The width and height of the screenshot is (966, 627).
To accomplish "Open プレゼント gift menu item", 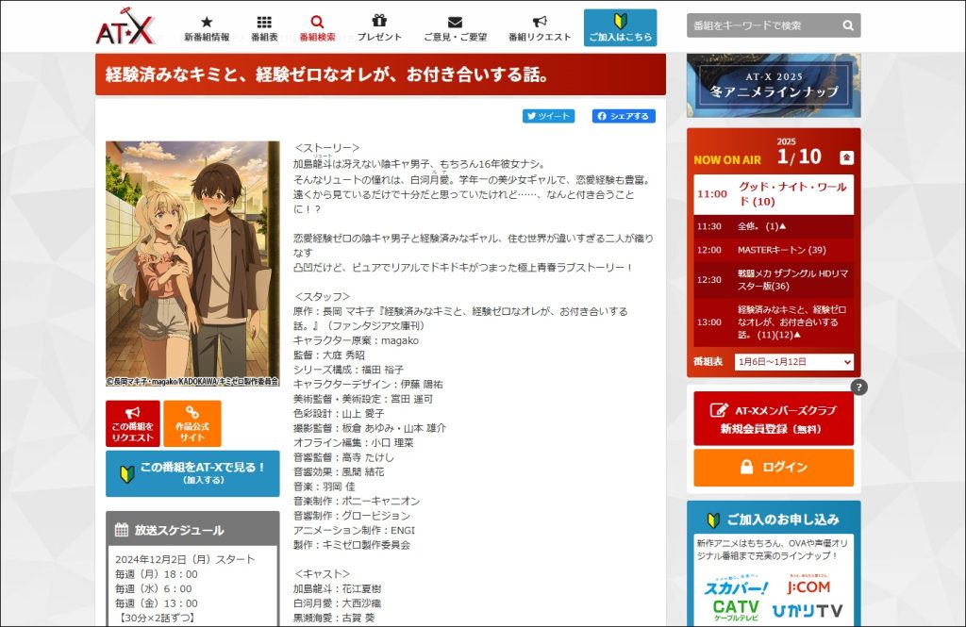I will pyautogui.click(x=379, y=29).
